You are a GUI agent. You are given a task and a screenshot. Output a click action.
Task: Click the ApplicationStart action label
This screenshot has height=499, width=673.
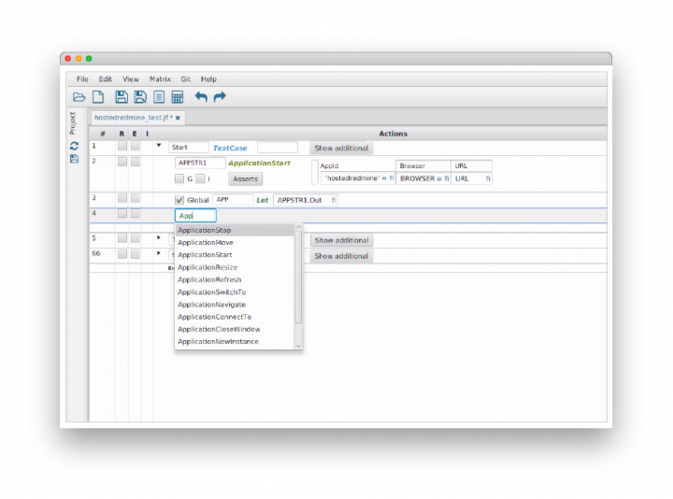click(x=259, y=163)
